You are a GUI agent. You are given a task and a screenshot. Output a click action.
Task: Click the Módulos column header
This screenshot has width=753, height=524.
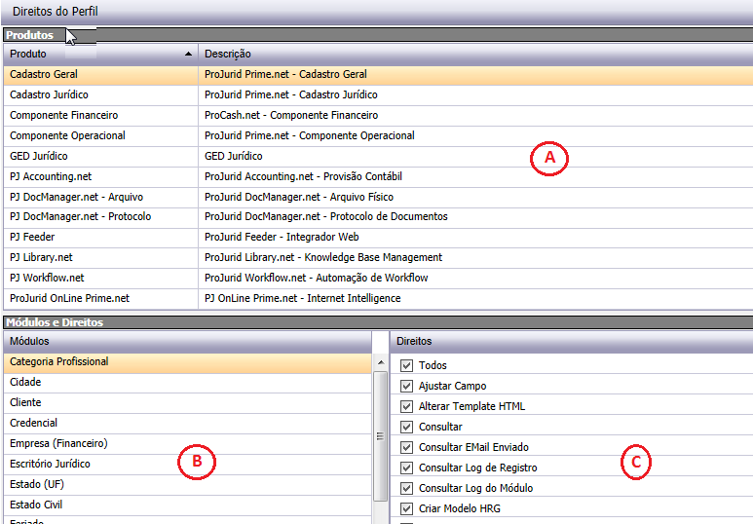click(187, 342)
